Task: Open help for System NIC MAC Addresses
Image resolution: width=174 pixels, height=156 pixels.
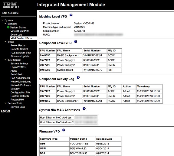Action: [84, 109]
